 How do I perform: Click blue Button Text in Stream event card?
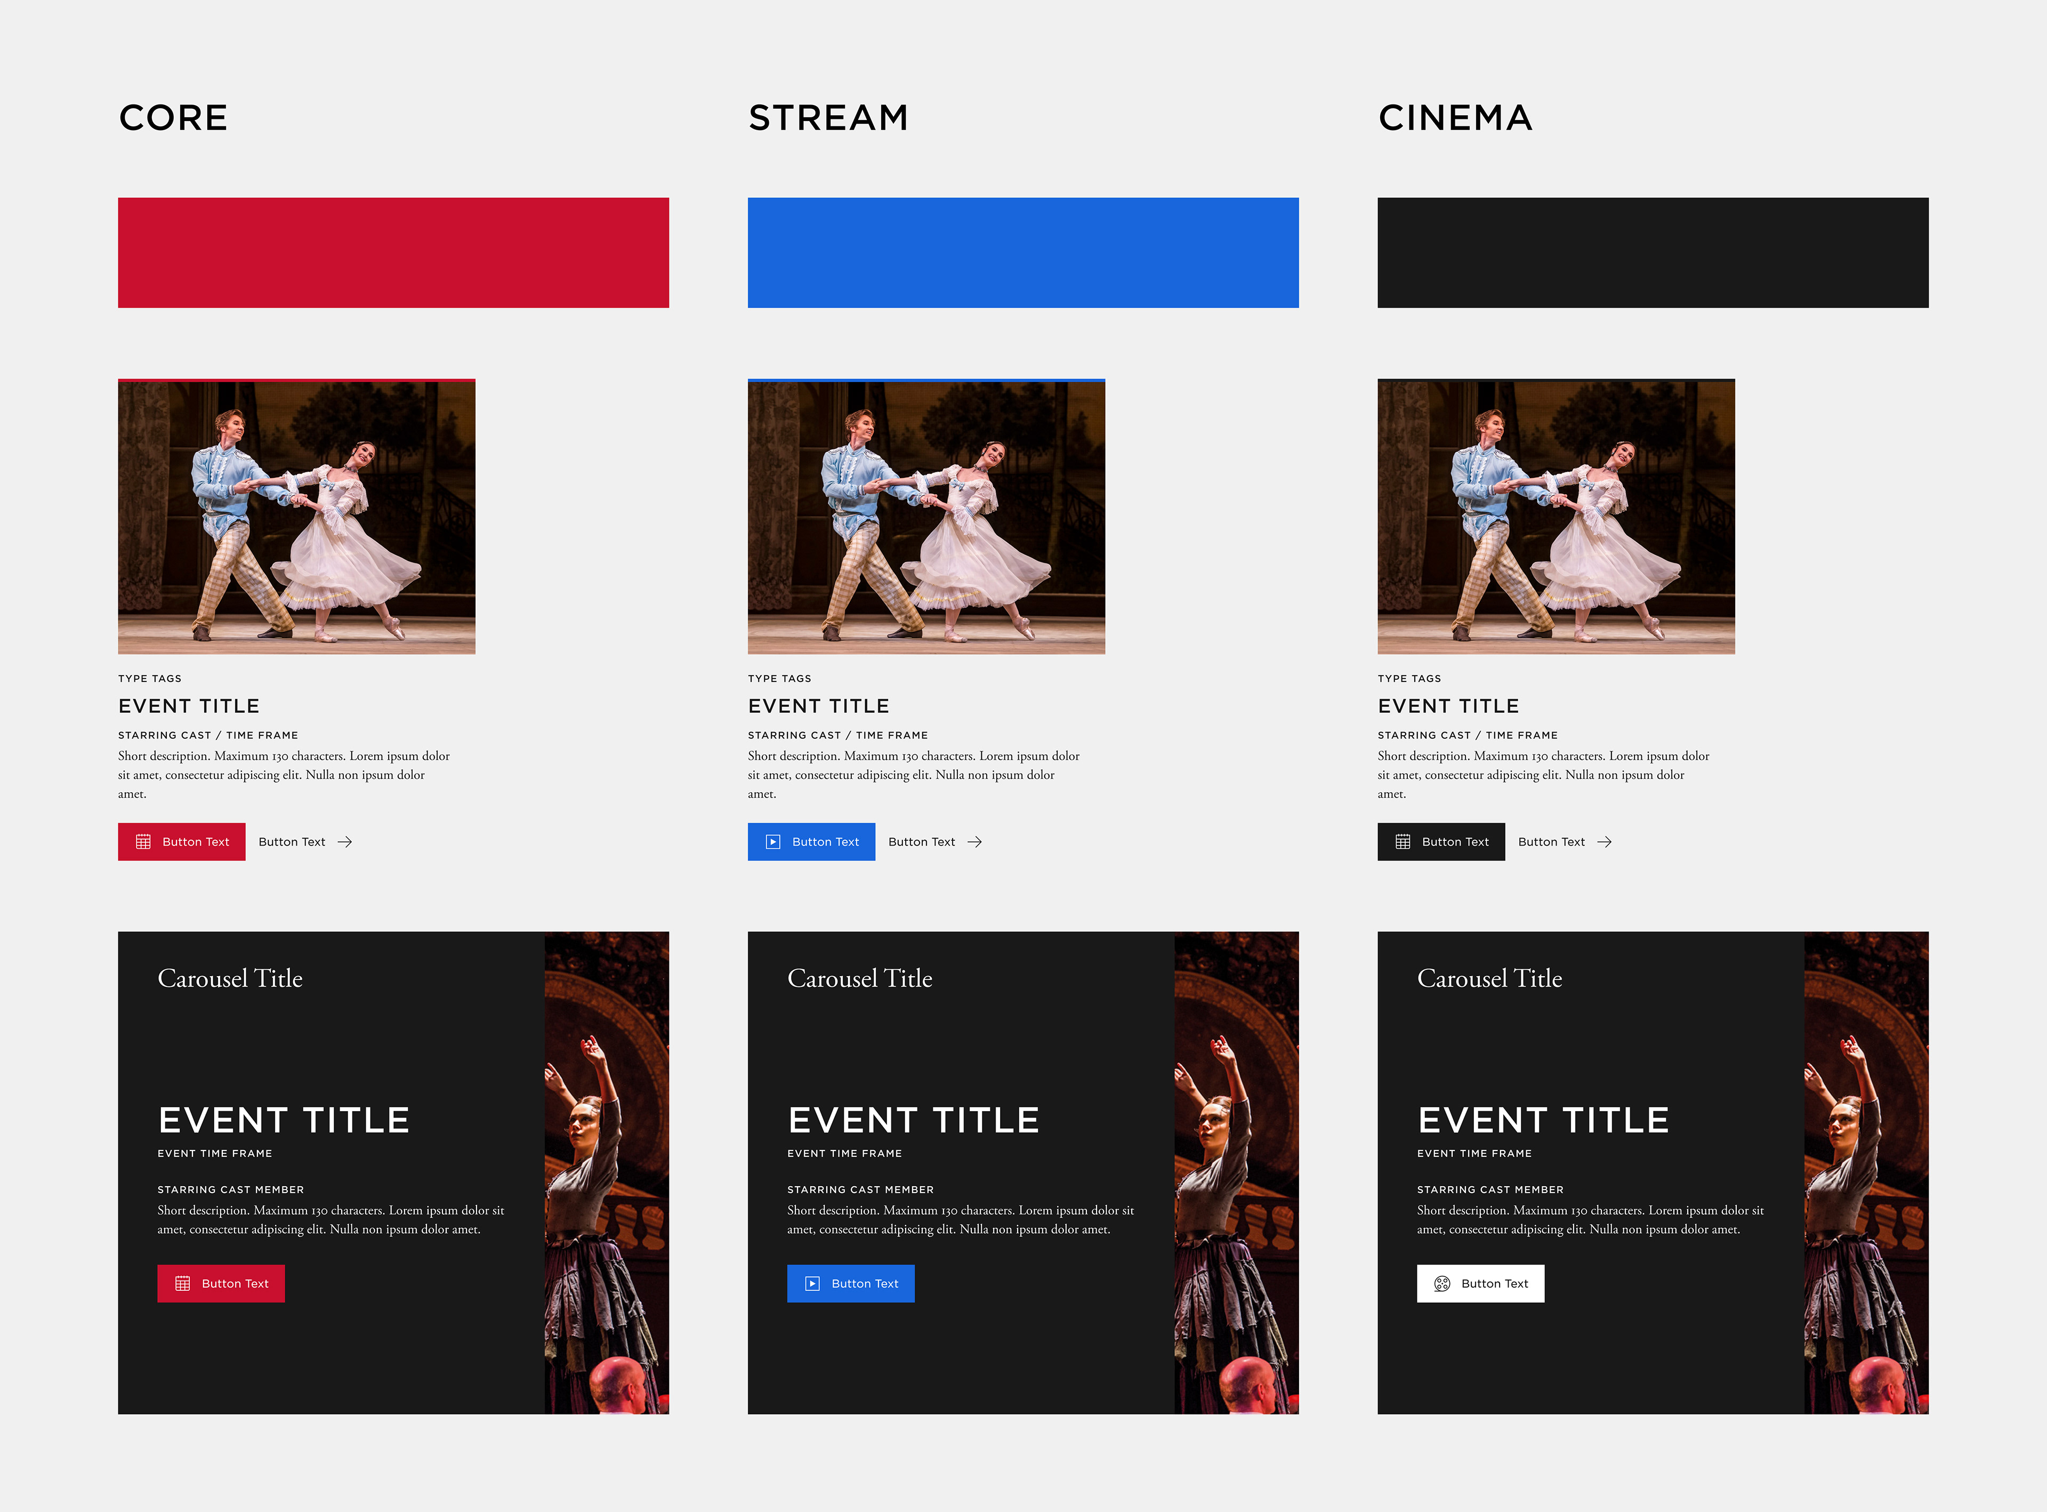tap(812, 842)
